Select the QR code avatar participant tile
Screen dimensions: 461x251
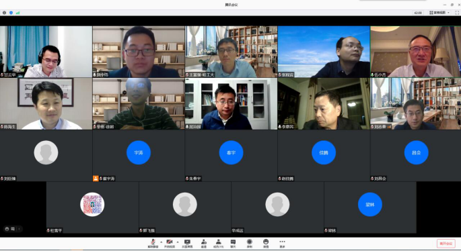click(92, 205)
